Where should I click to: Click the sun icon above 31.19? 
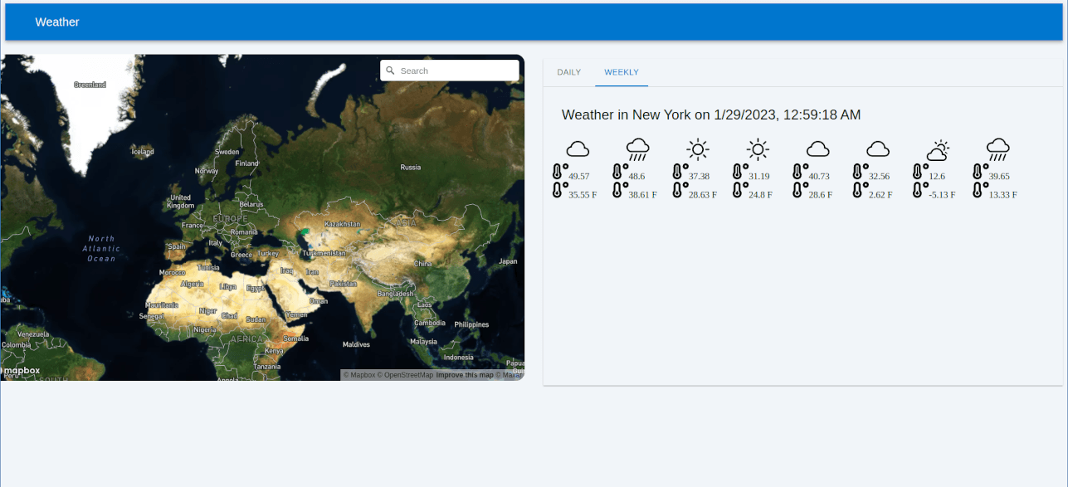[758, 149]
